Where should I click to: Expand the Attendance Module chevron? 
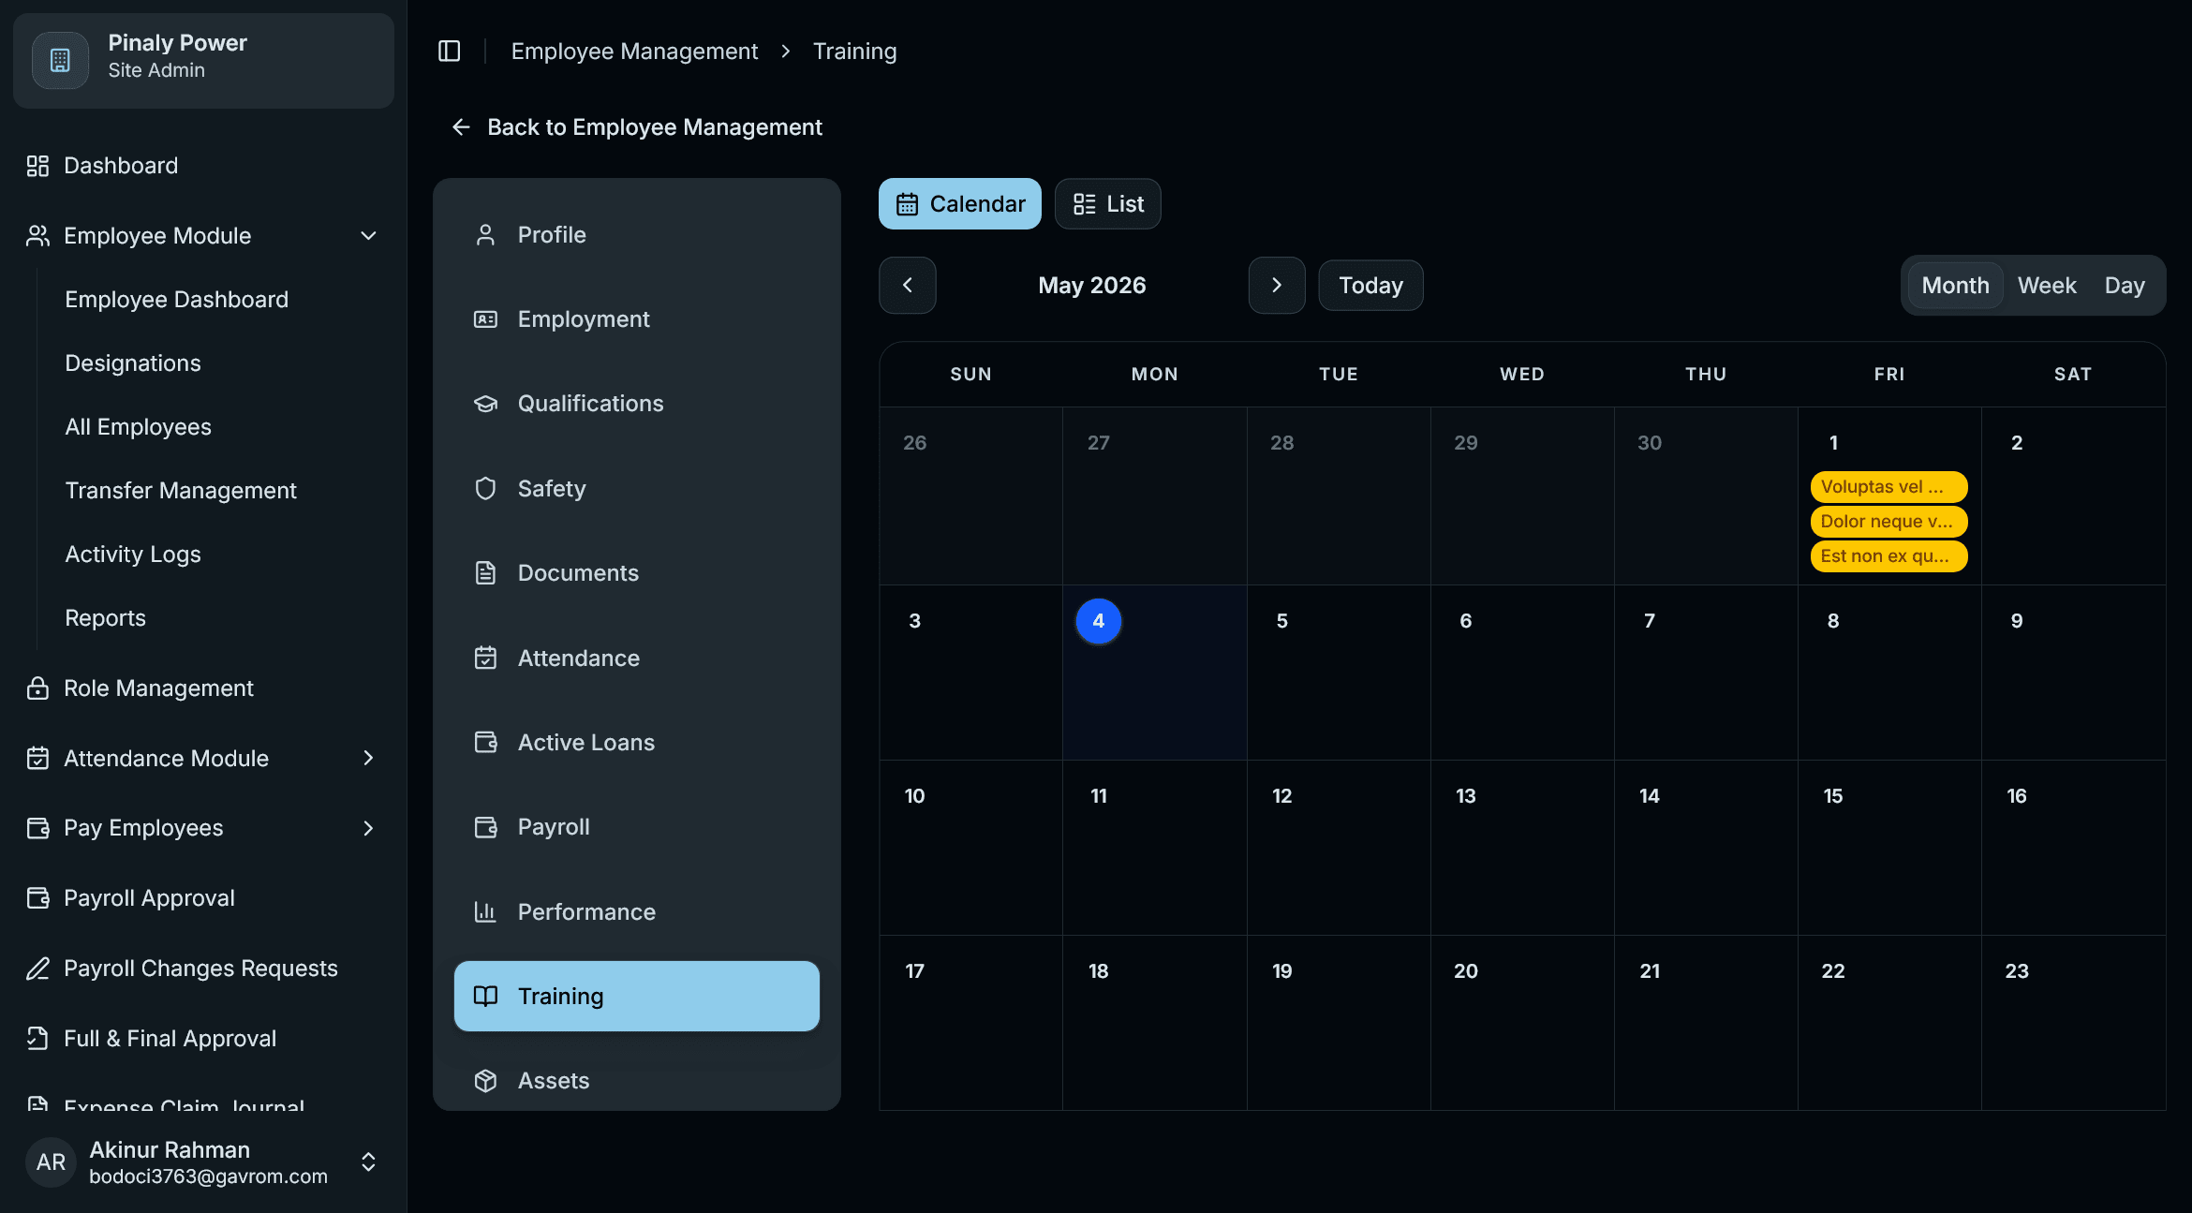369,759
